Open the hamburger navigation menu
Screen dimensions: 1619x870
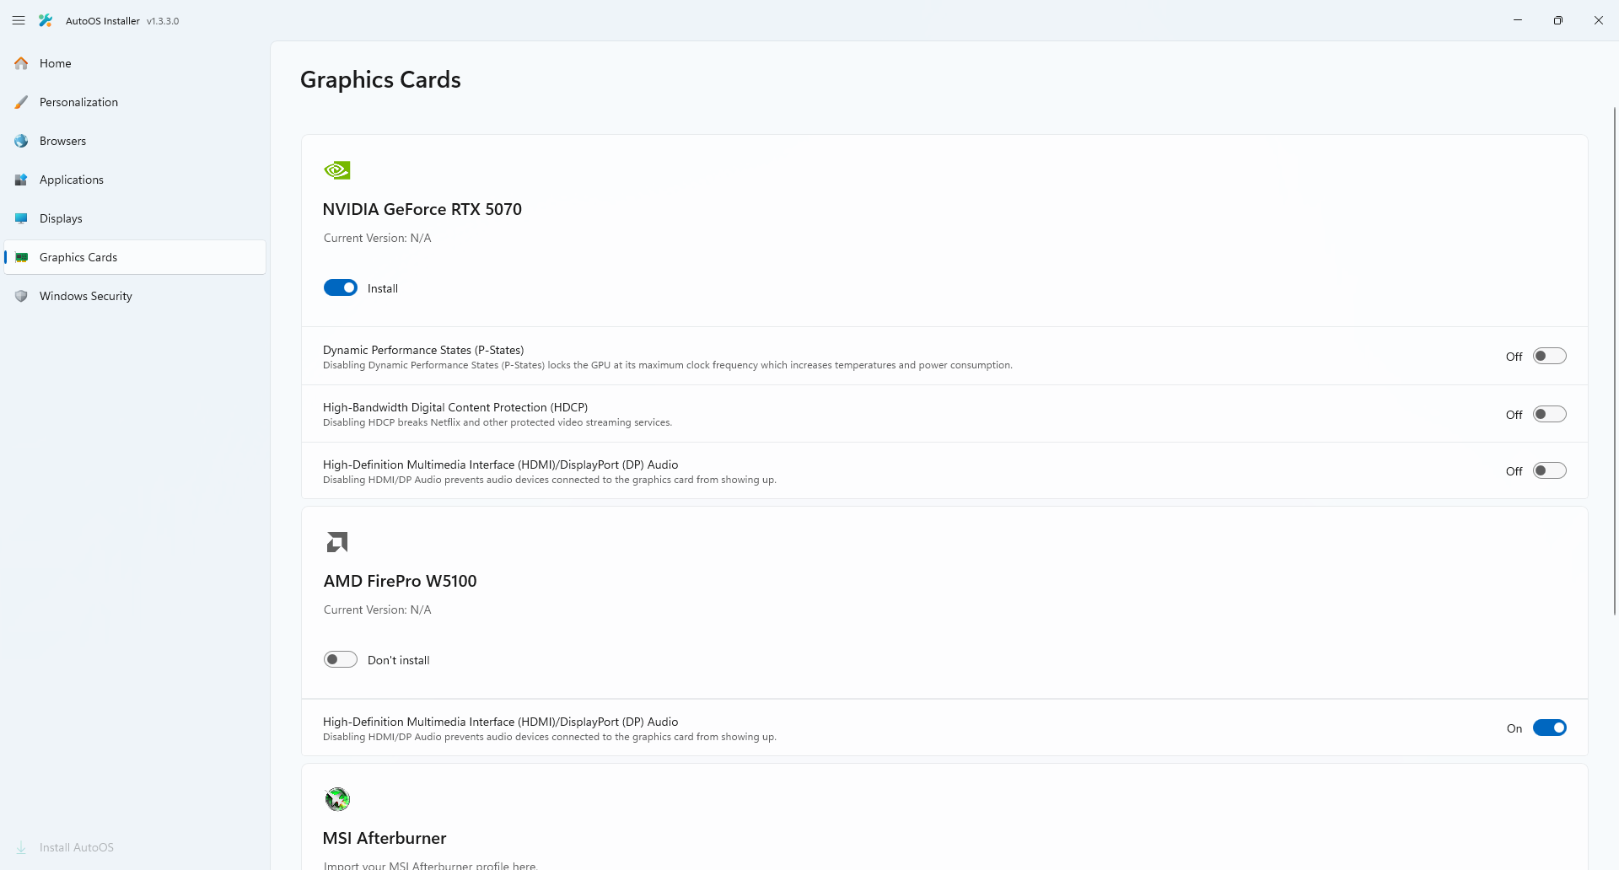coord(19,20)
